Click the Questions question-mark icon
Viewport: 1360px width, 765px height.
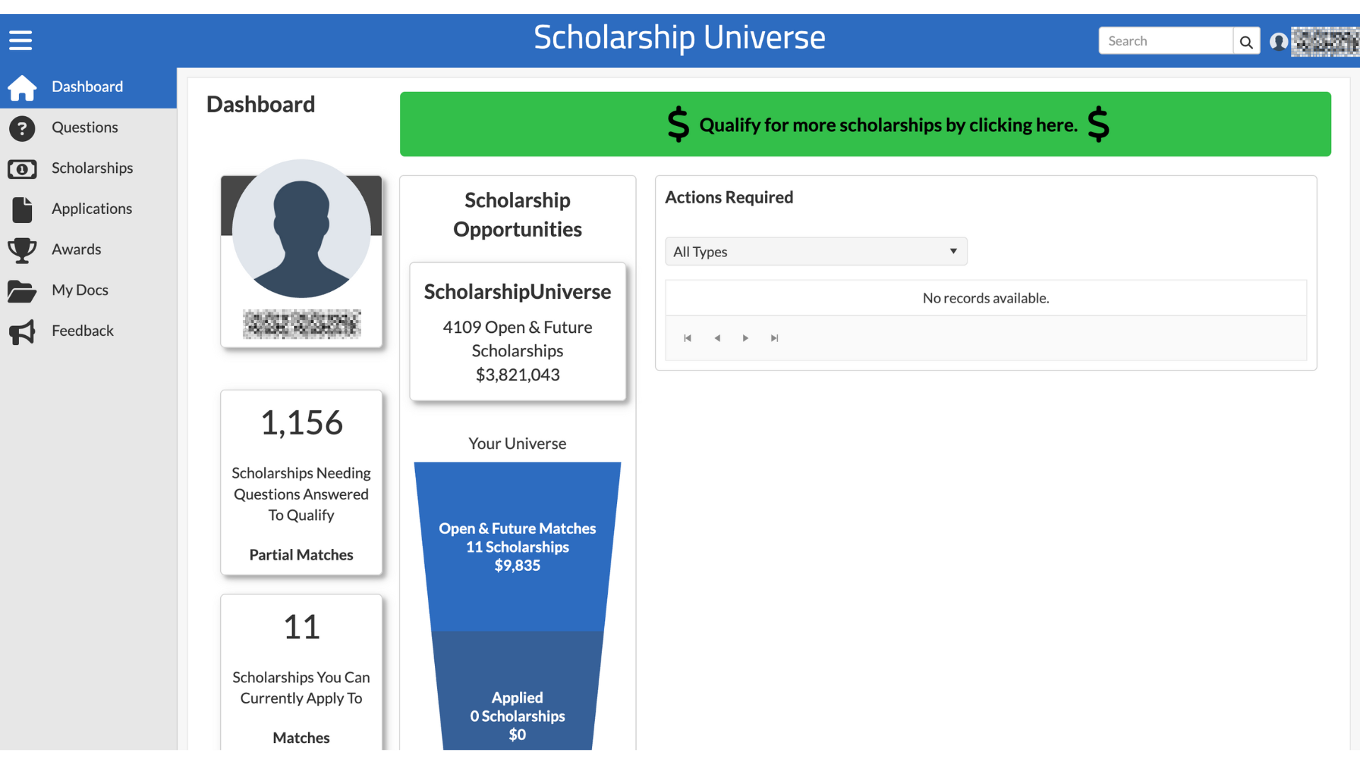pos(22,128)
